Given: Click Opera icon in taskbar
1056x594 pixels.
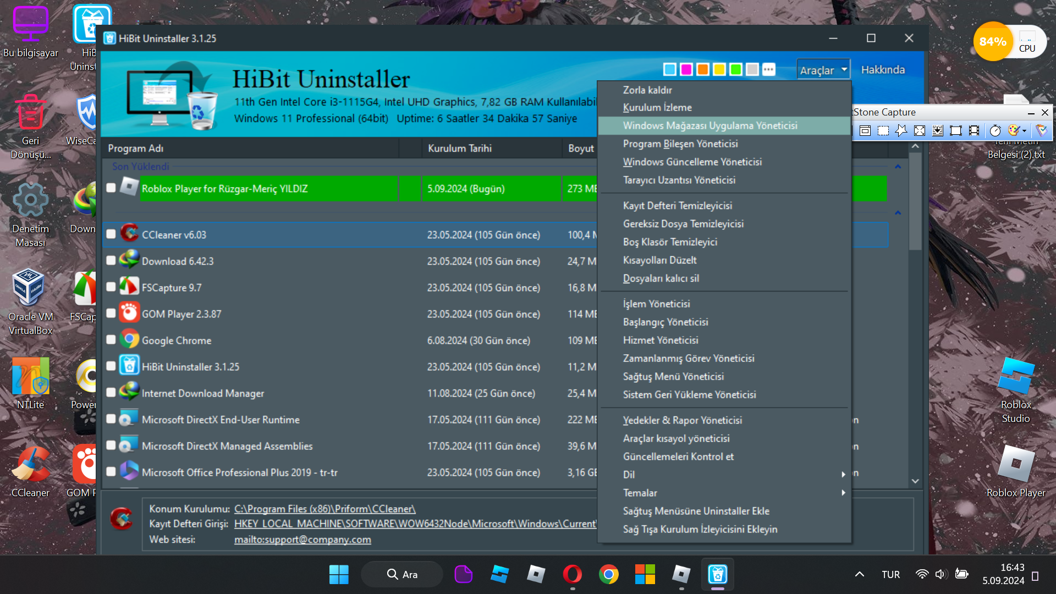Looking at the screenshot, I should pos(572,574).
